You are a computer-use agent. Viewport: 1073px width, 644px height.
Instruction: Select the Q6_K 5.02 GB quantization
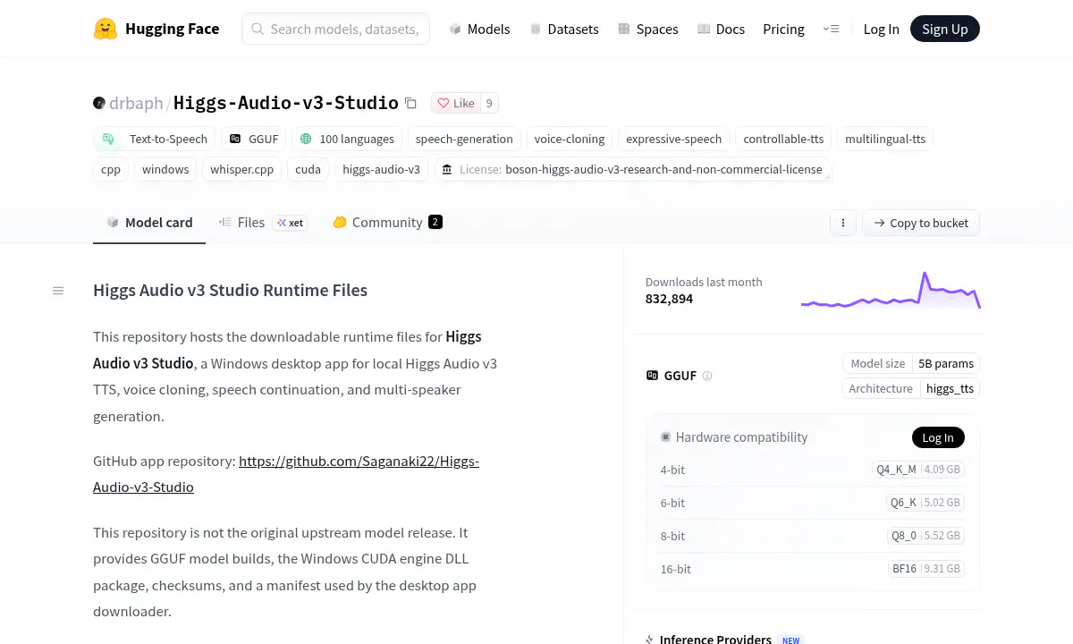(x=925, y=503)
